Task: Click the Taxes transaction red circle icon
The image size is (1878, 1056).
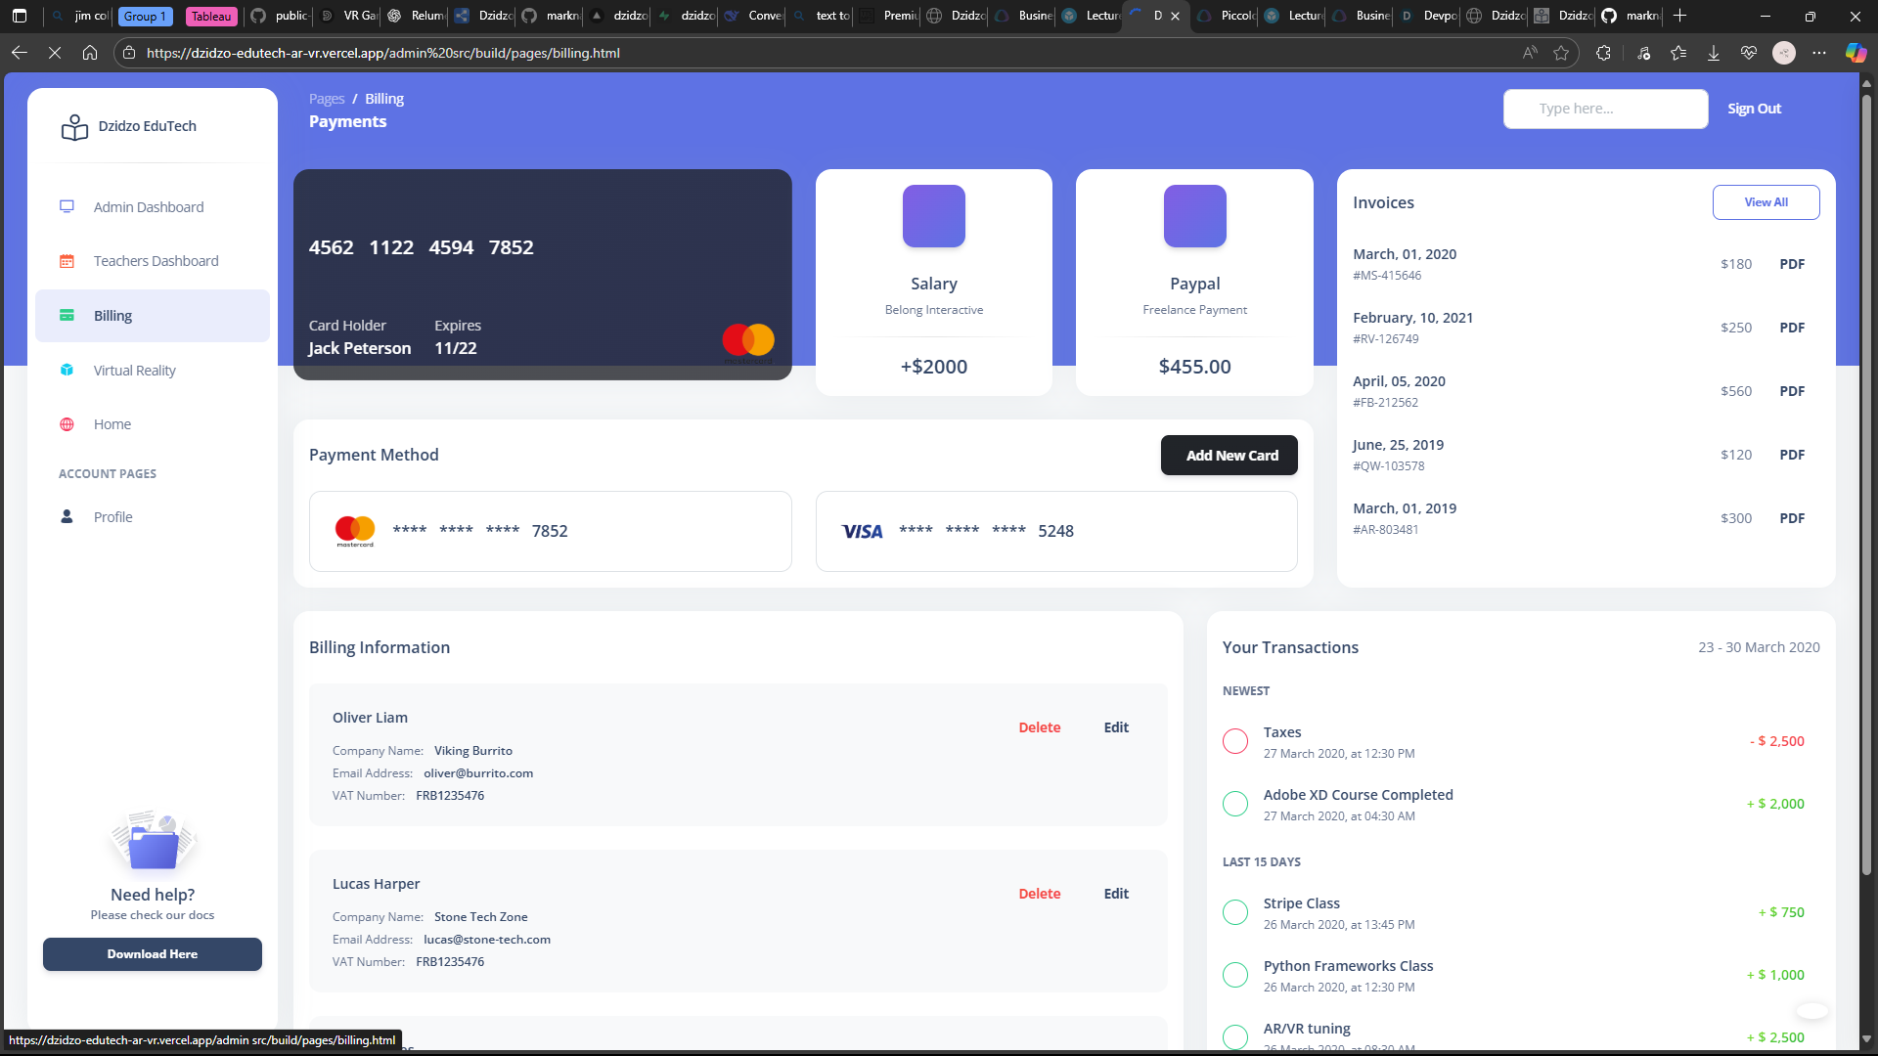Action: 1235,742
